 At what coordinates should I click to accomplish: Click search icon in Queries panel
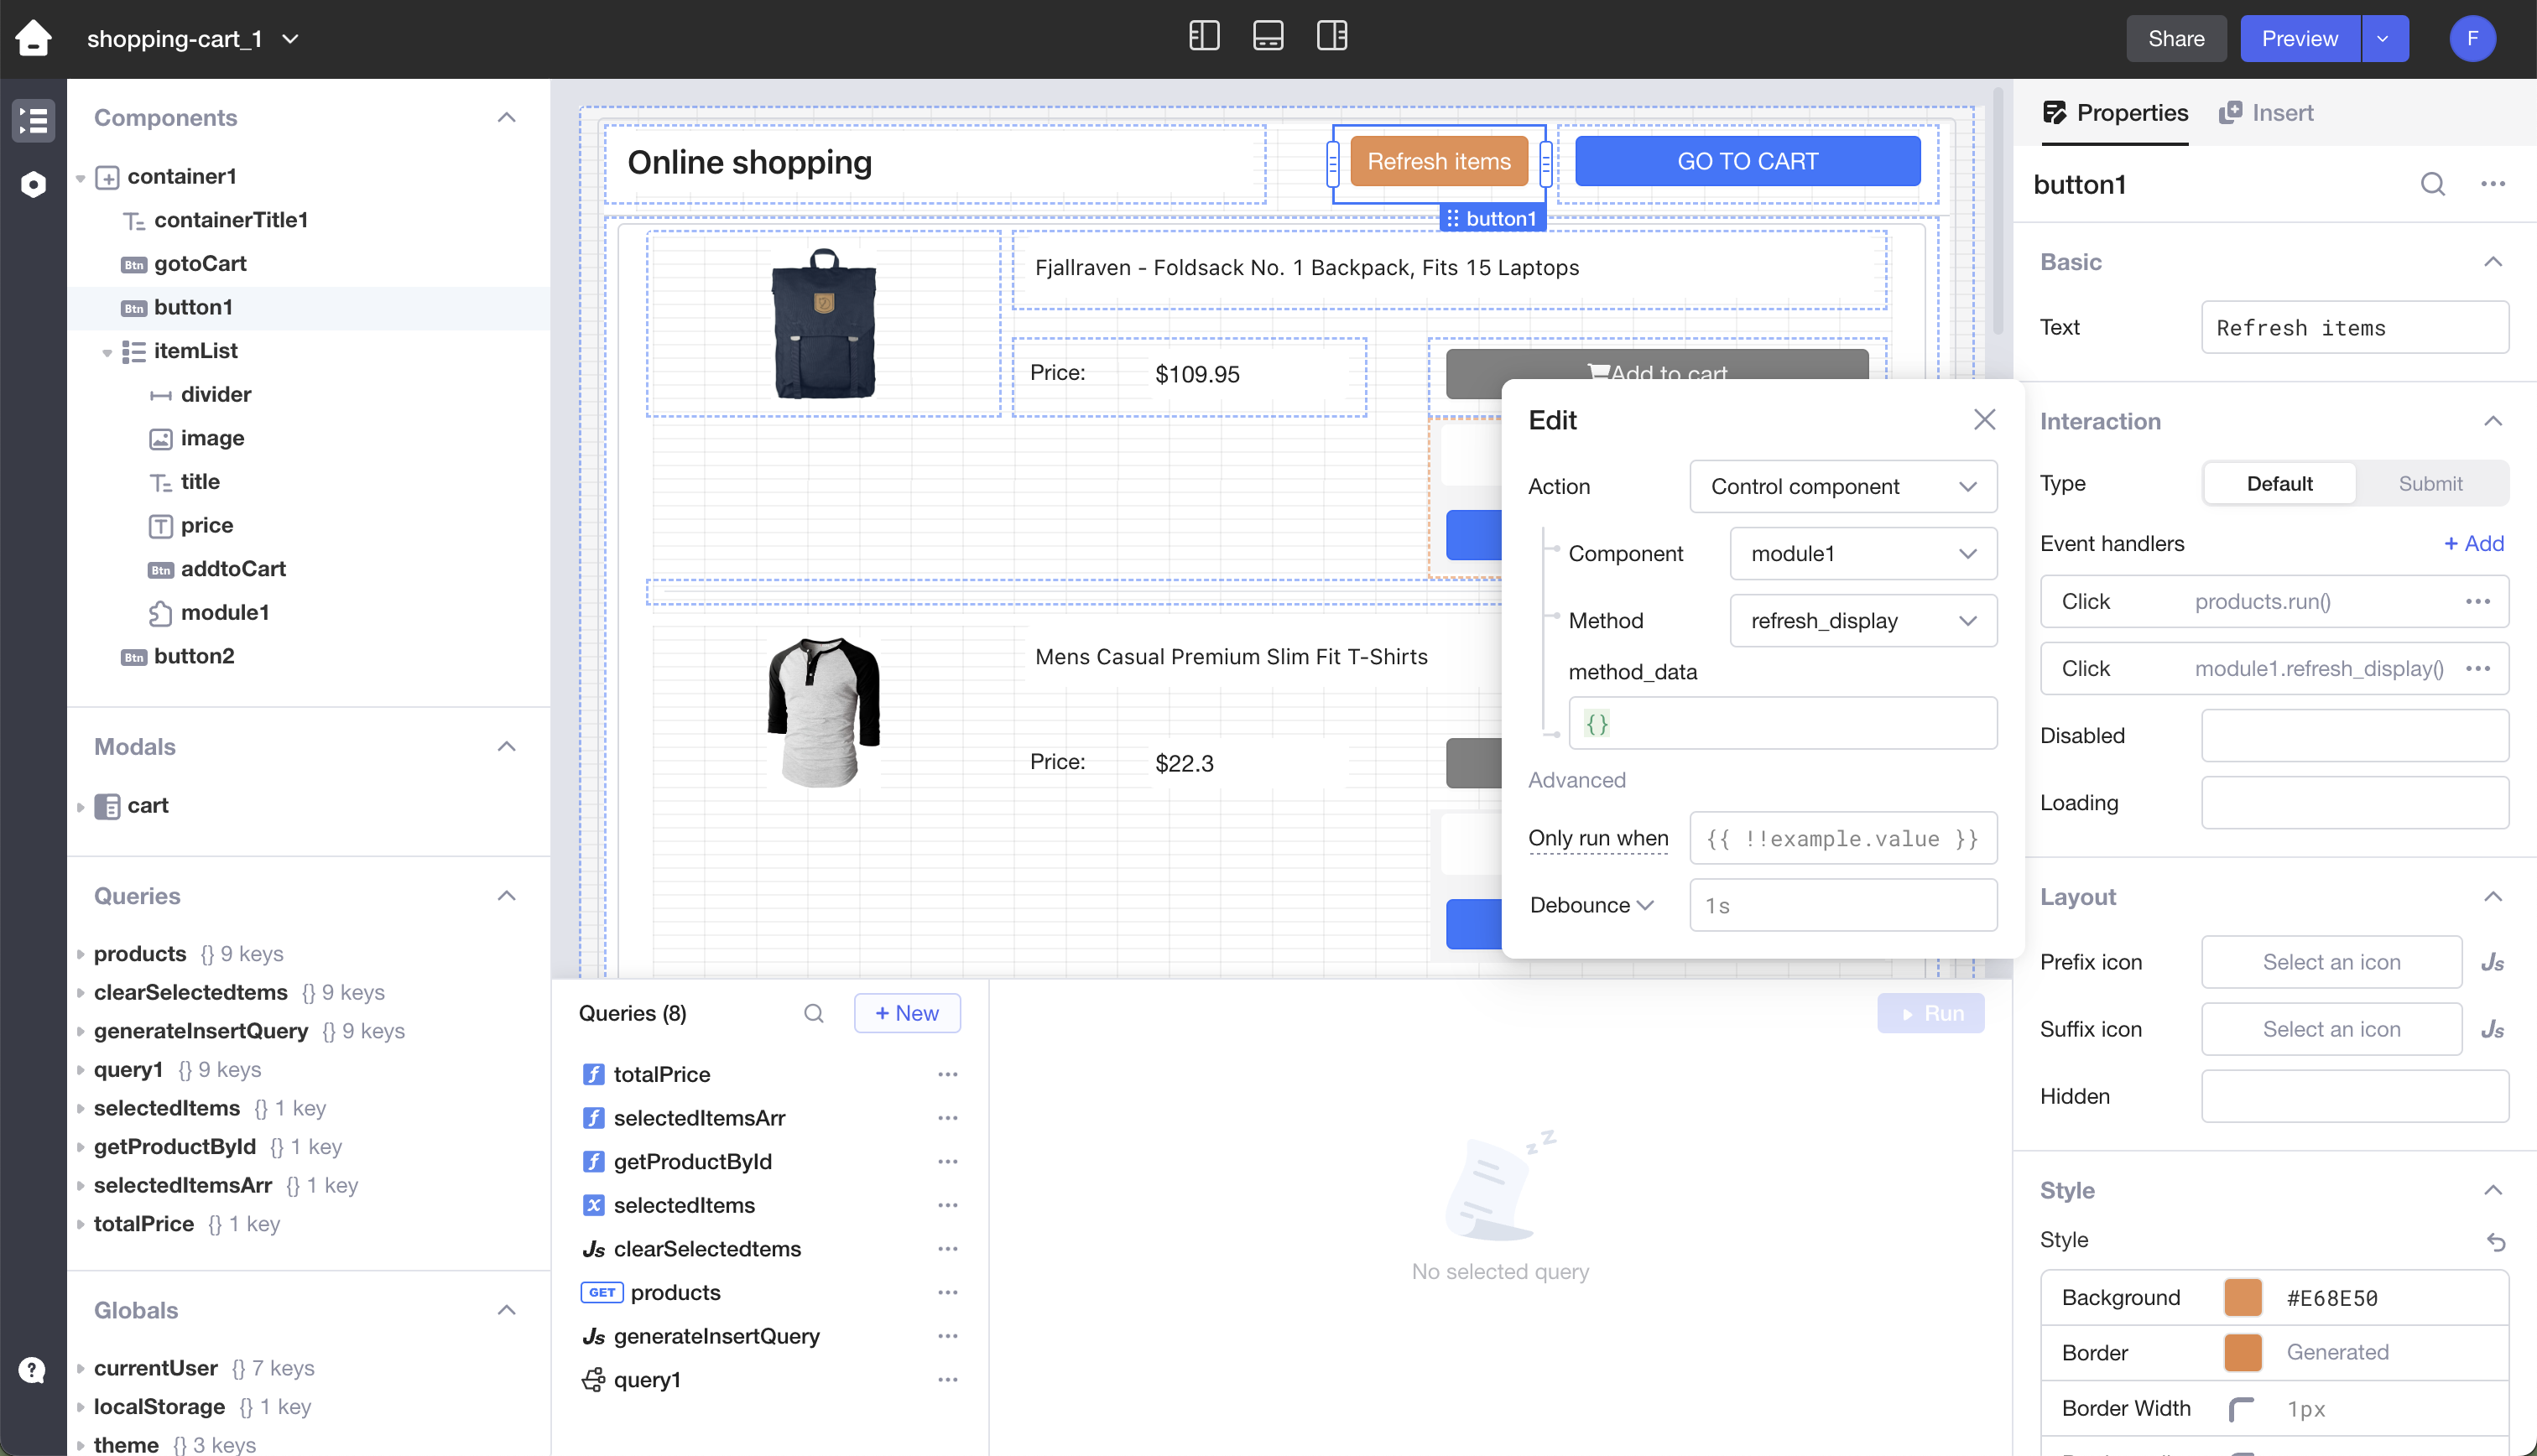[x=813, y=1013]
